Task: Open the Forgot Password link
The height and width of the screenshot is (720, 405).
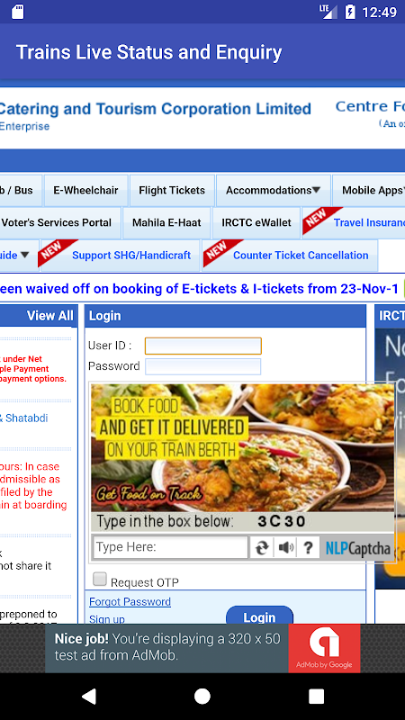Action: [x=130, y=601]
